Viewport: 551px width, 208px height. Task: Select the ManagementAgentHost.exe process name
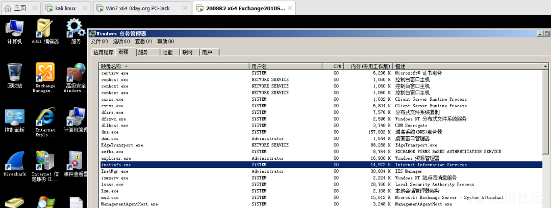(129, 204)
